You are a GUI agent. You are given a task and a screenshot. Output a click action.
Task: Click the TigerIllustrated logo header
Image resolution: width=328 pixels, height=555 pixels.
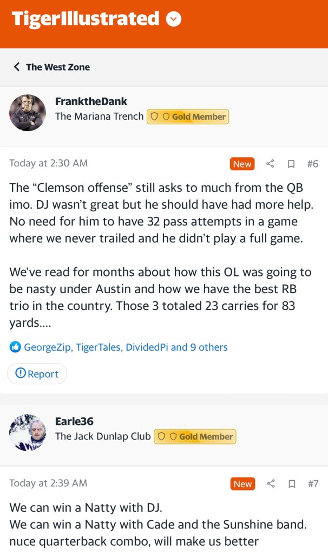click(86, 20)
